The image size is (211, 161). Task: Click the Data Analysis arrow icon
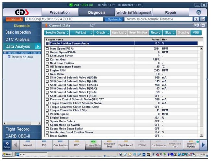38,46
